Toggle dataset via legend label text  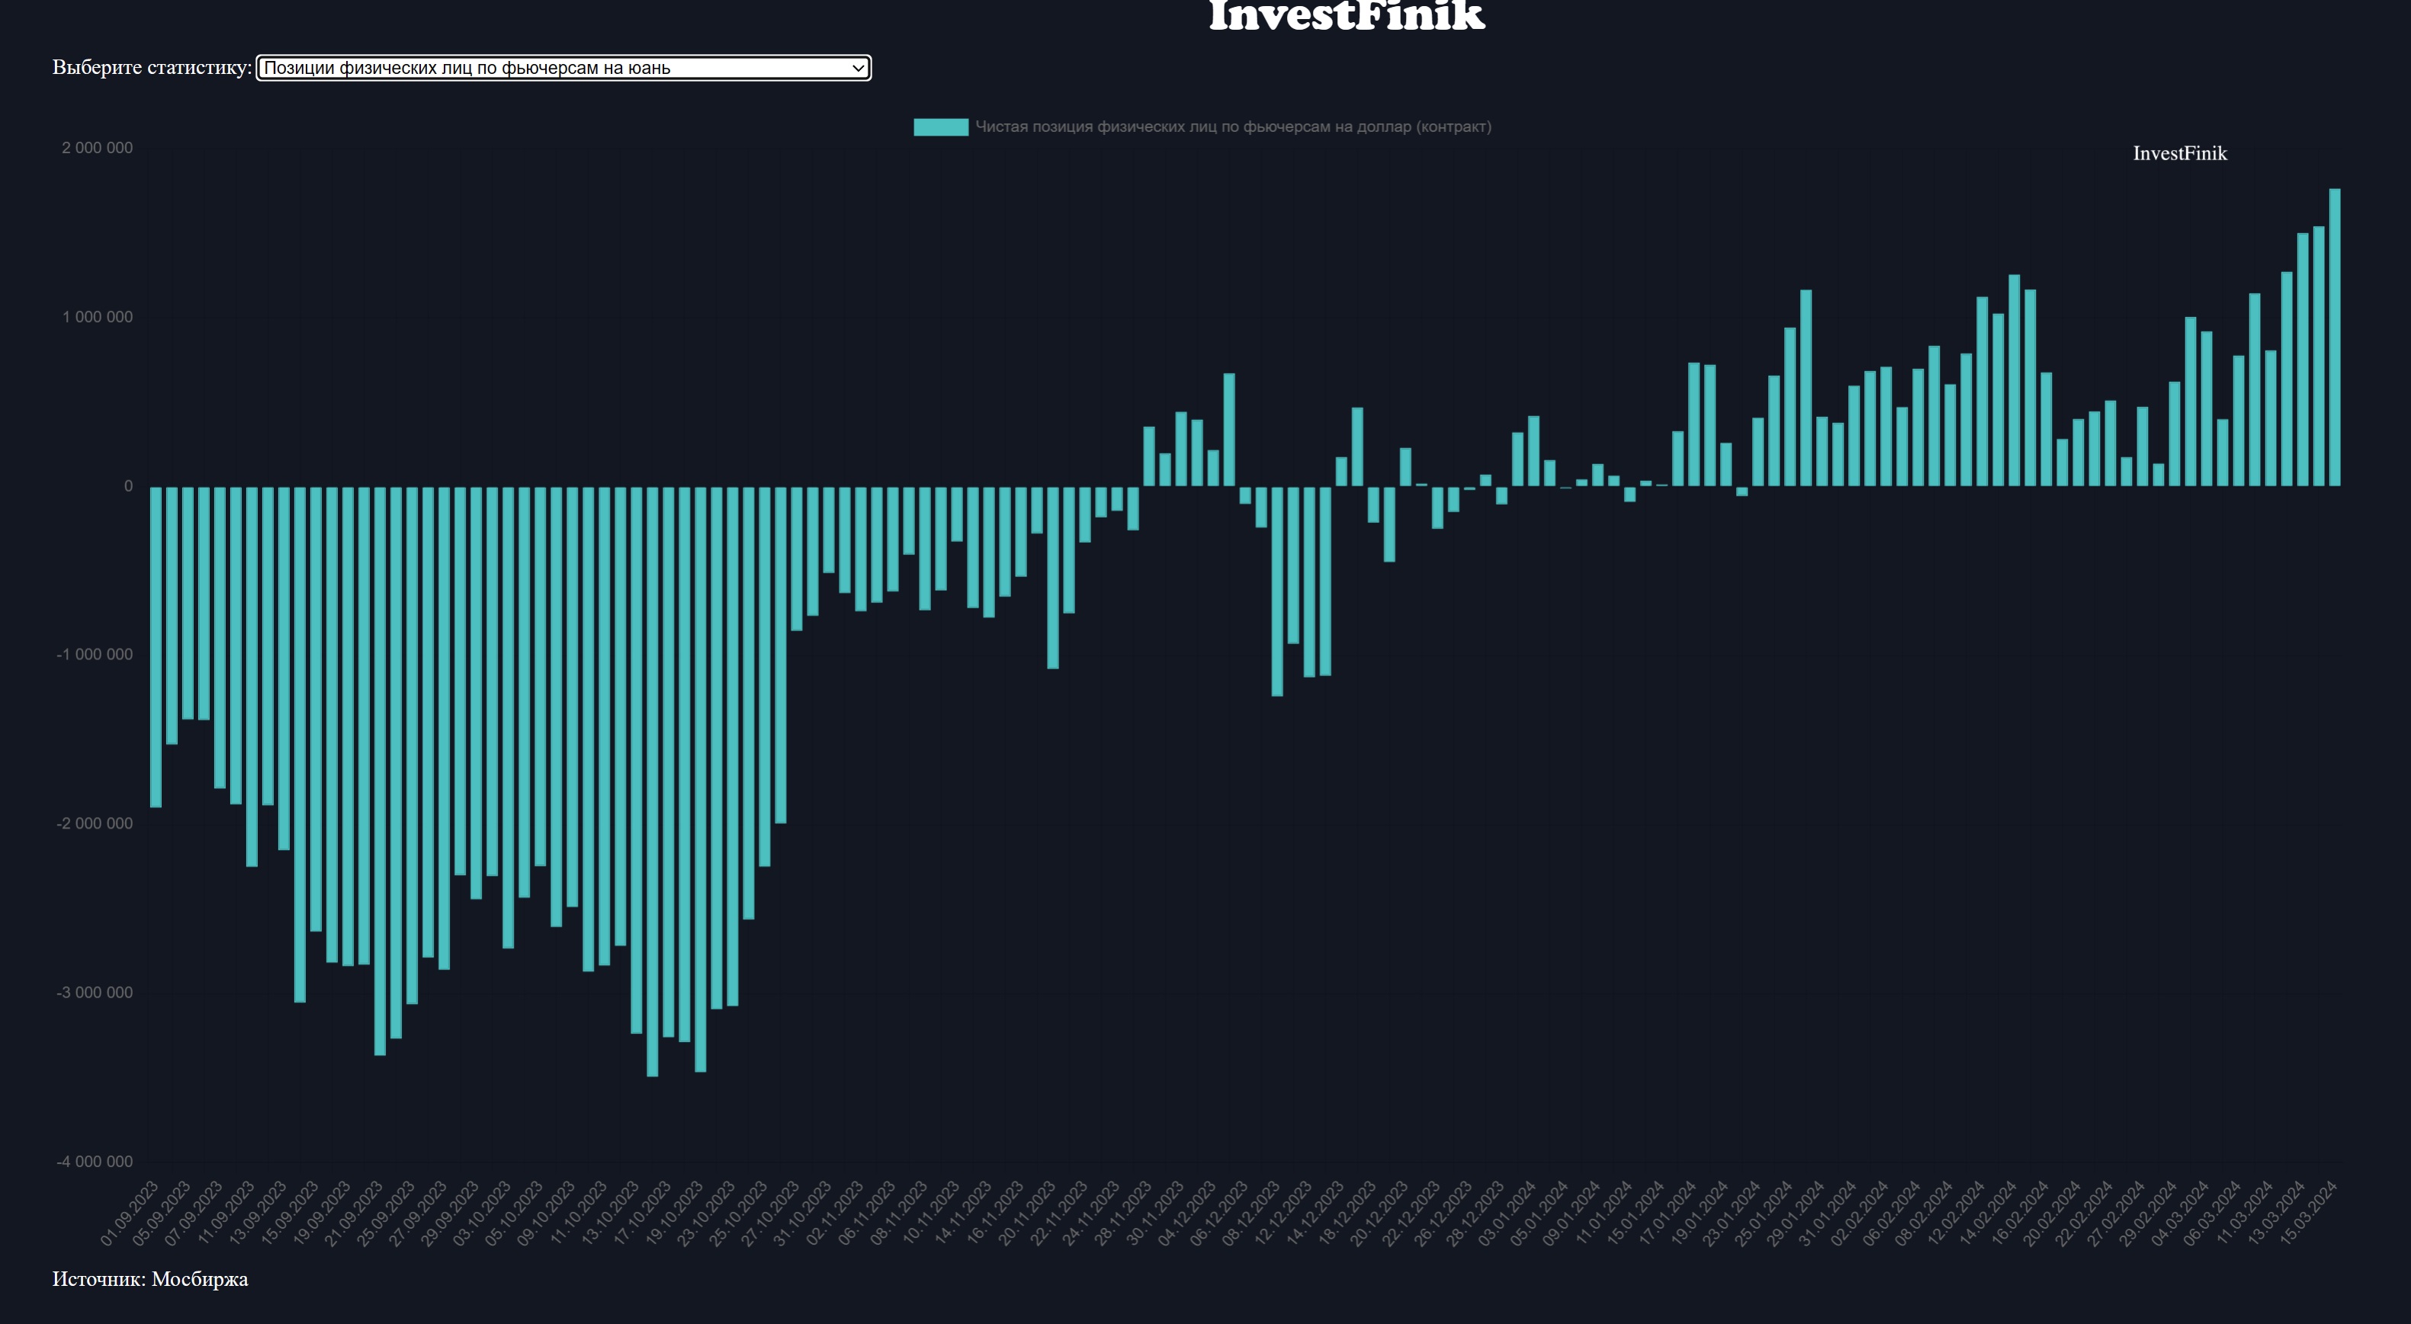click(x=1233, y=127)
